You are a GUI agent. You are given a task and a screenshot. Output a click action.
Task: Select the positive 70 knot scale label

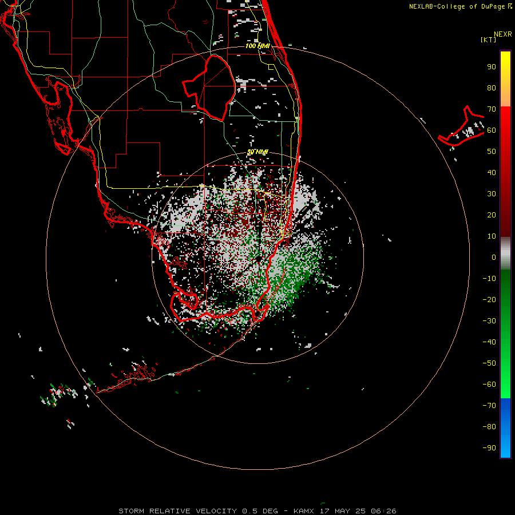tap(492, 109)
